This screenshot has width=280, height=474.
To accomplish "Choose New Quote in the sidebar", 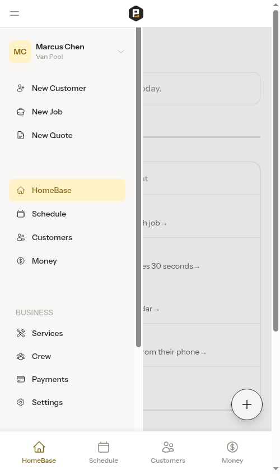I will [x=67, y=135].
